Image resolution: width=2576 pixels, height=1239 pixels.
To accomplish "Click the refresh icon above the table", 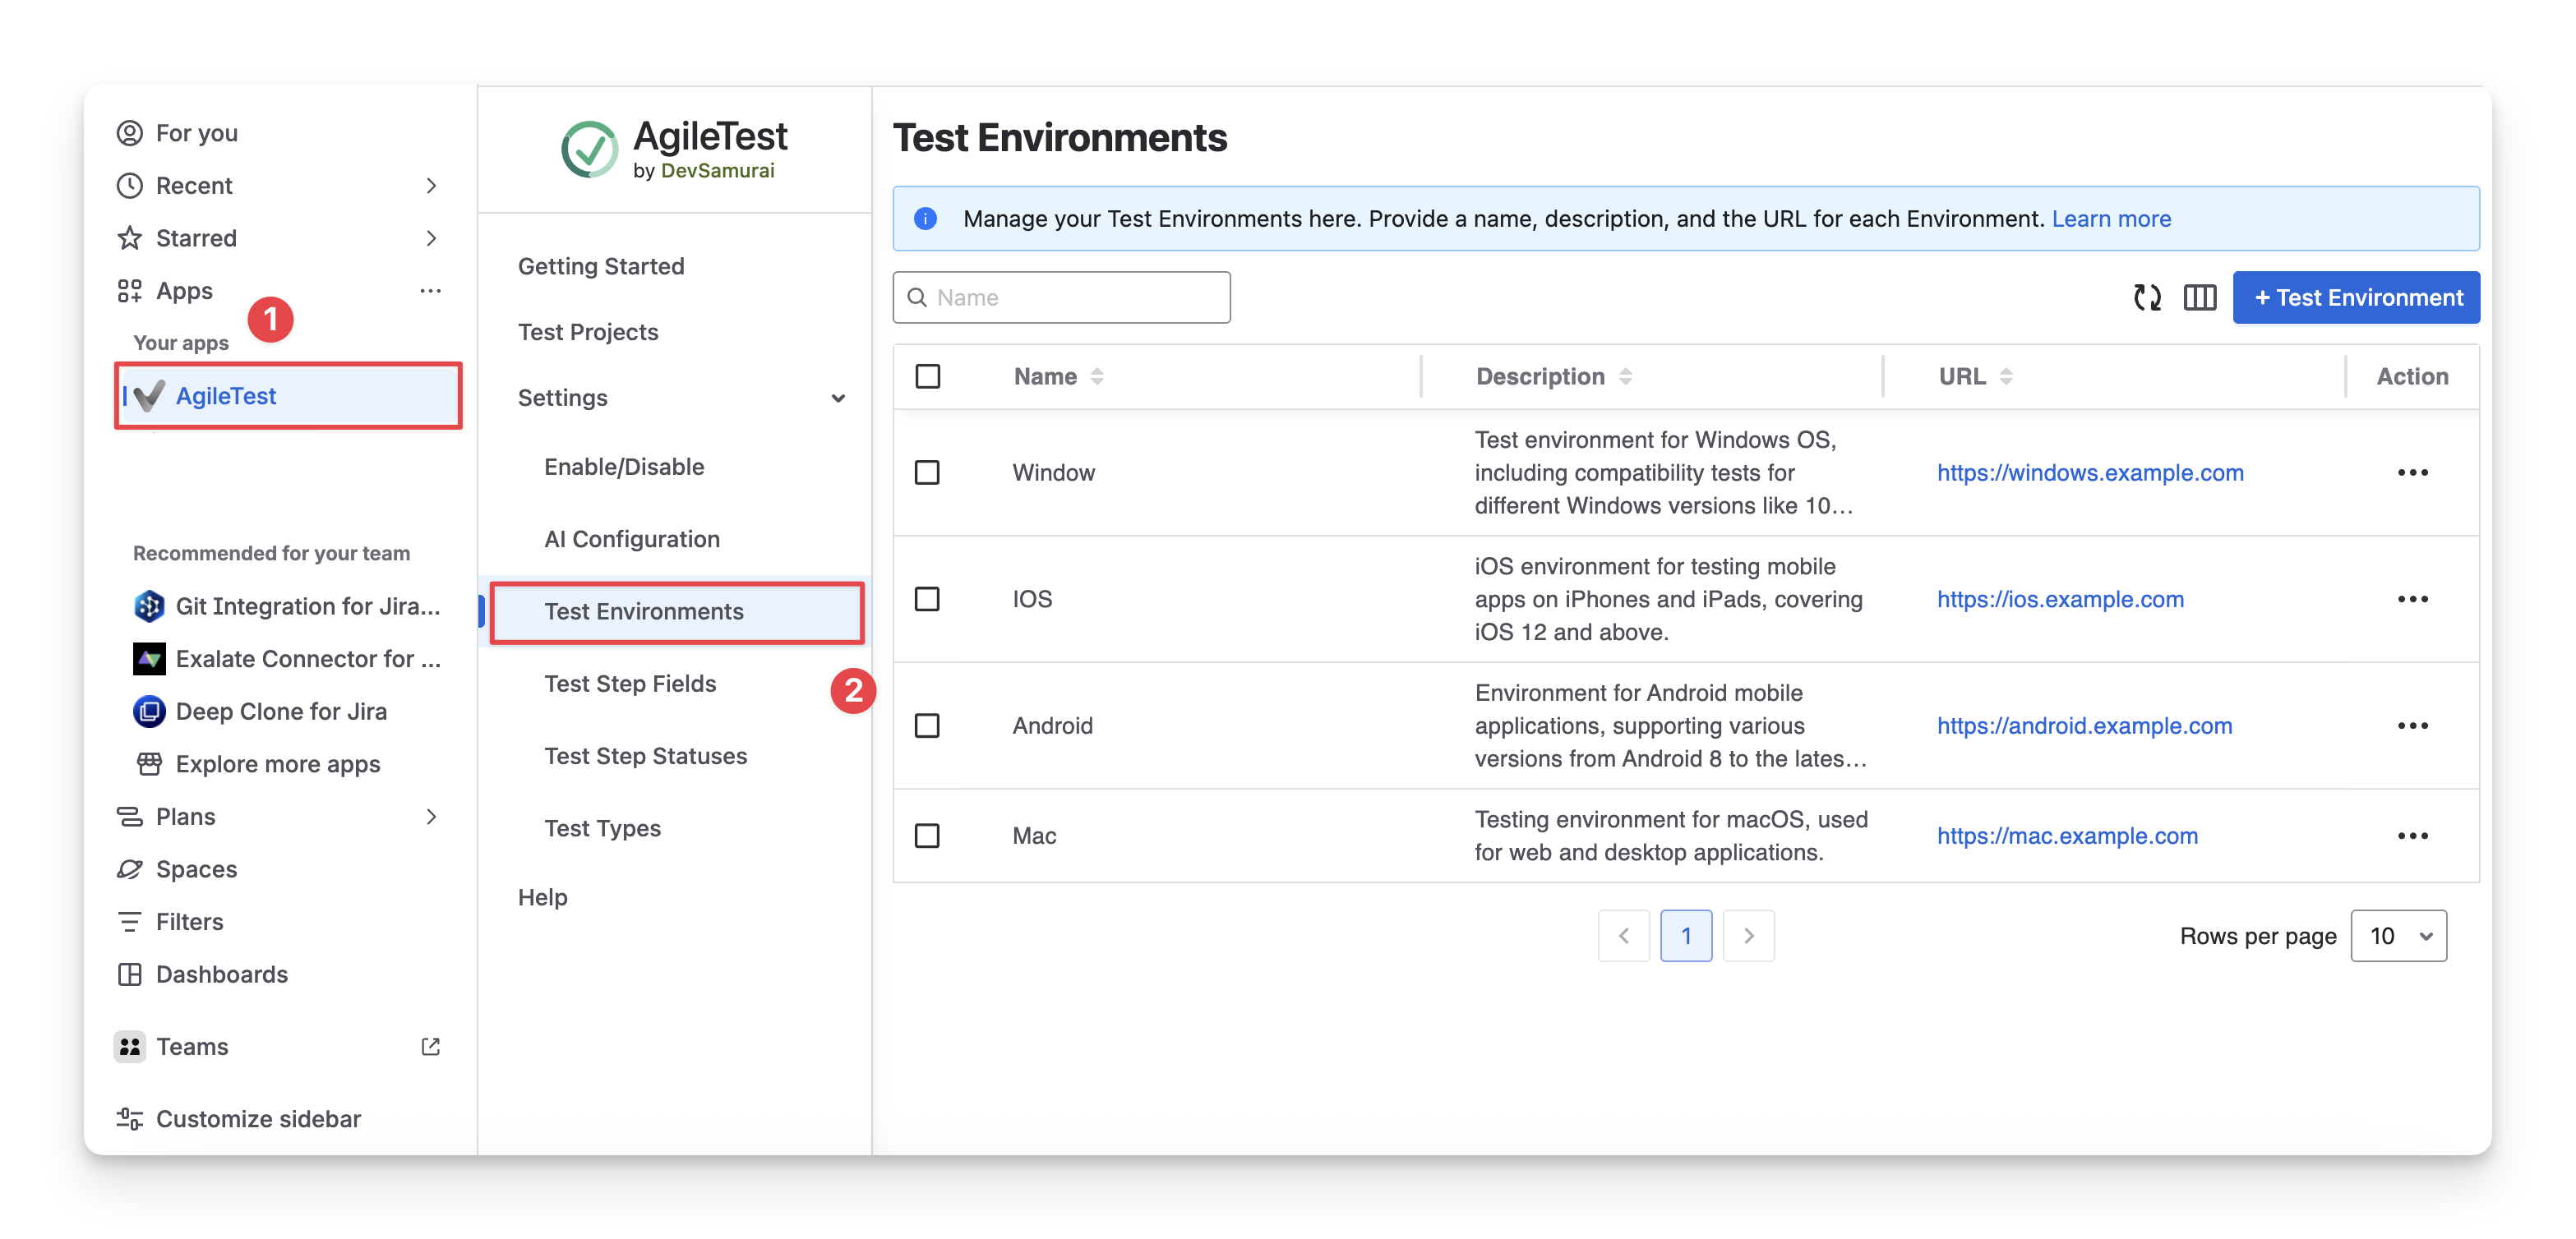I will (2146, 297).
